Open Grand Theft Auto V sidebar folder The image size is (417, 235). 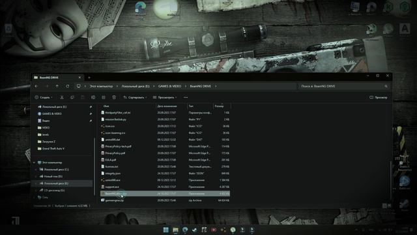(53, 148)
